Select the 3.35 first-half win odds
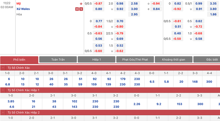 click(213, 4)
